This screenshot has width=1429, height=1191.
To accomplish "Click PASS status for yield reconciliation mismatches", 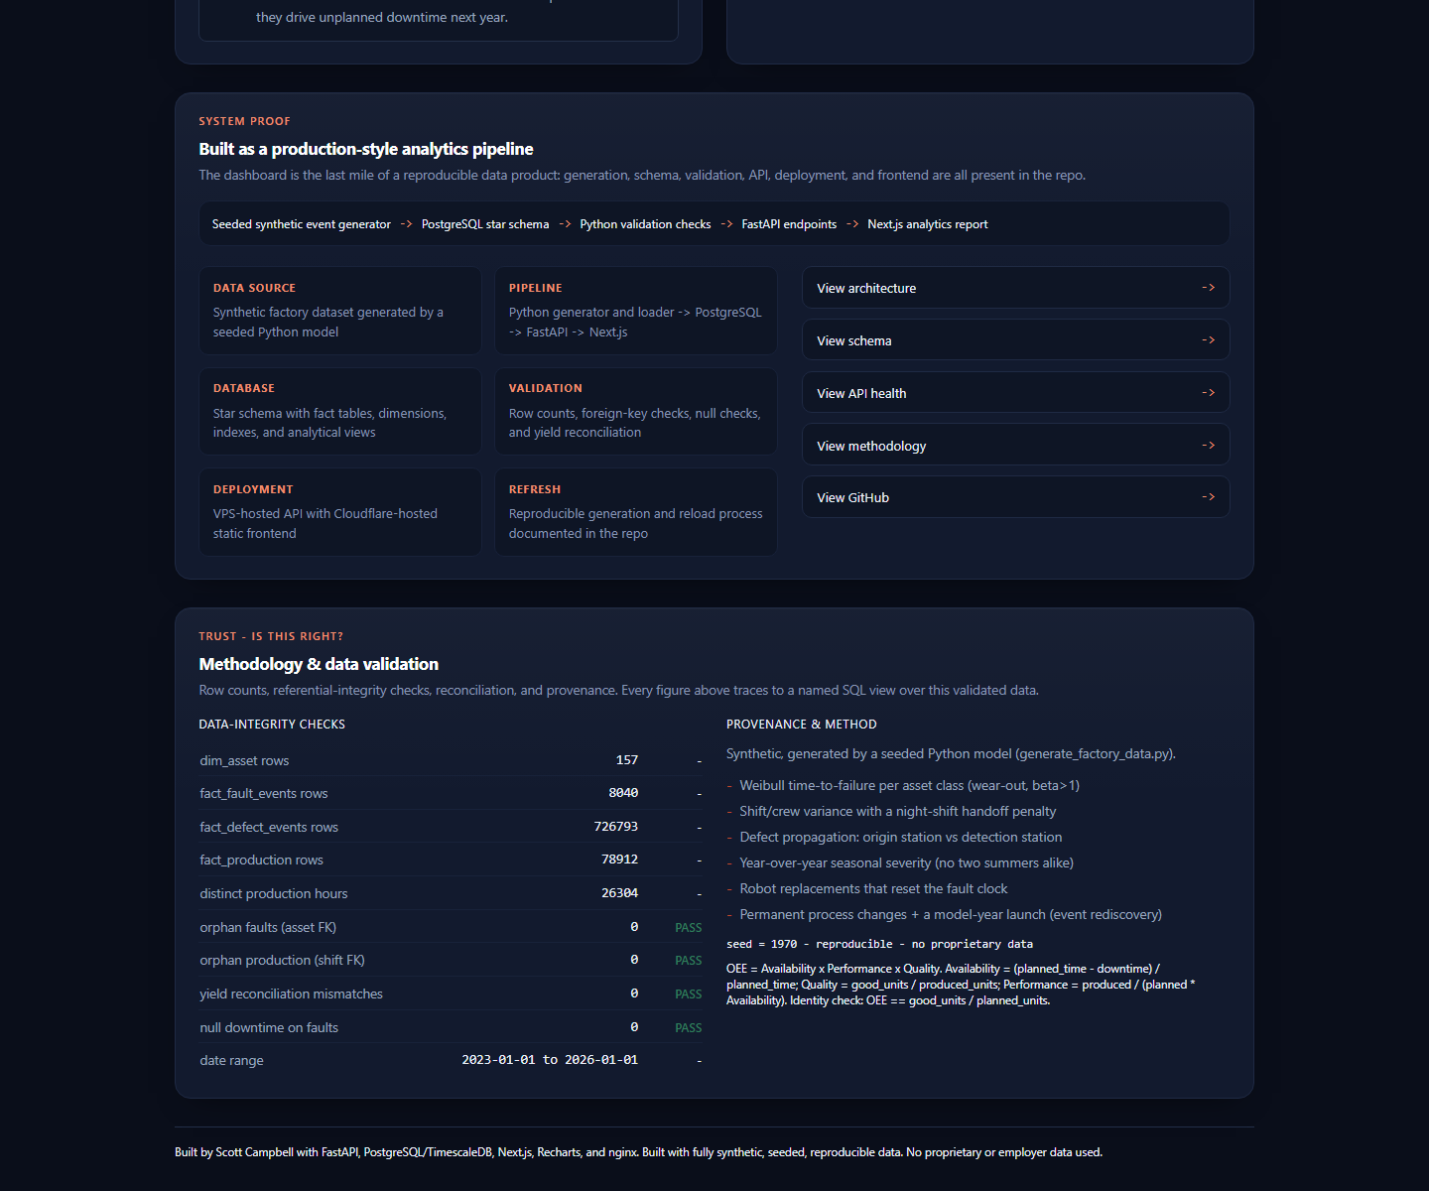I will [x=689, y=994].
